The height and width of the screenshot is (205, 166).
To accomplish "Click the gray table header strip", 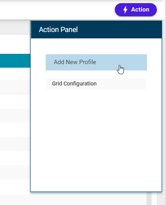I will click(15, 28).
